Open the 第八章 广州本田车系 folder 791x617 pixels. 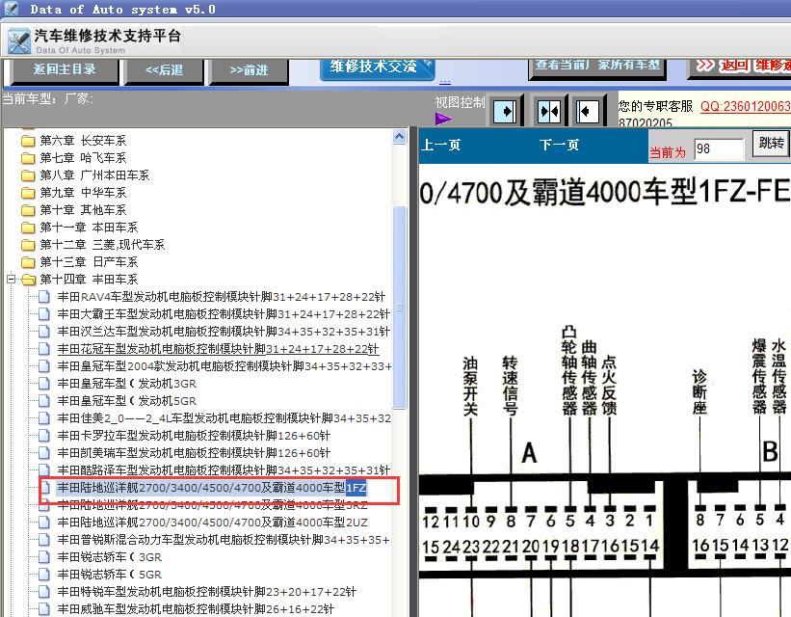[94, 175]
